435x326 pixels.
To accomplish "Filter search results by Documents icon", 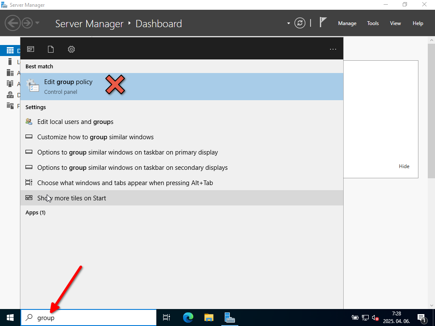I will click(51, 49).
